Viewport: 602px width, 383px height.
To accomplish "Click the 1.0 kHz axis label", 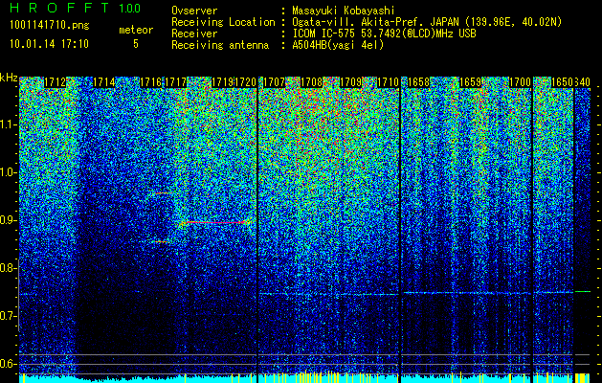I will point(9,172).
